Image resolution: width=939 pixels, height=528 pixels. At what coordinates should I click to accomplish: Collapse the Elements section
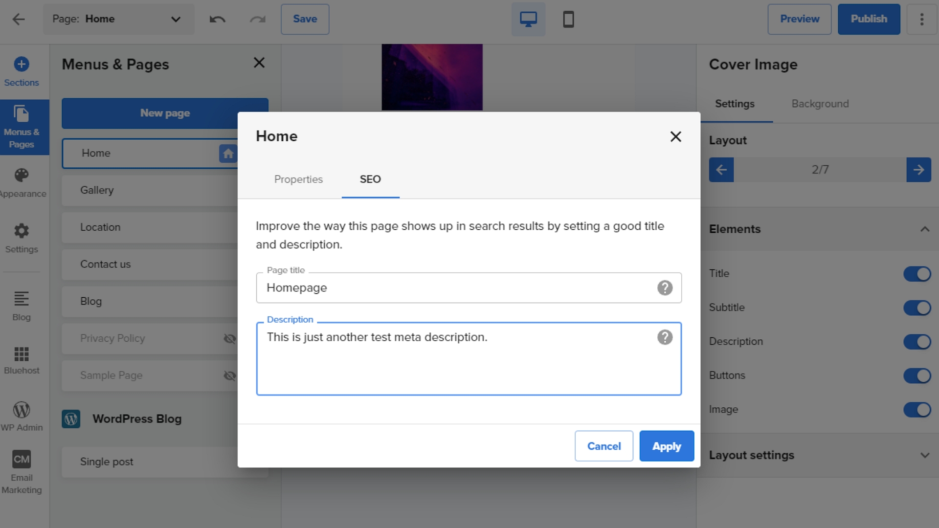[924, 229]
